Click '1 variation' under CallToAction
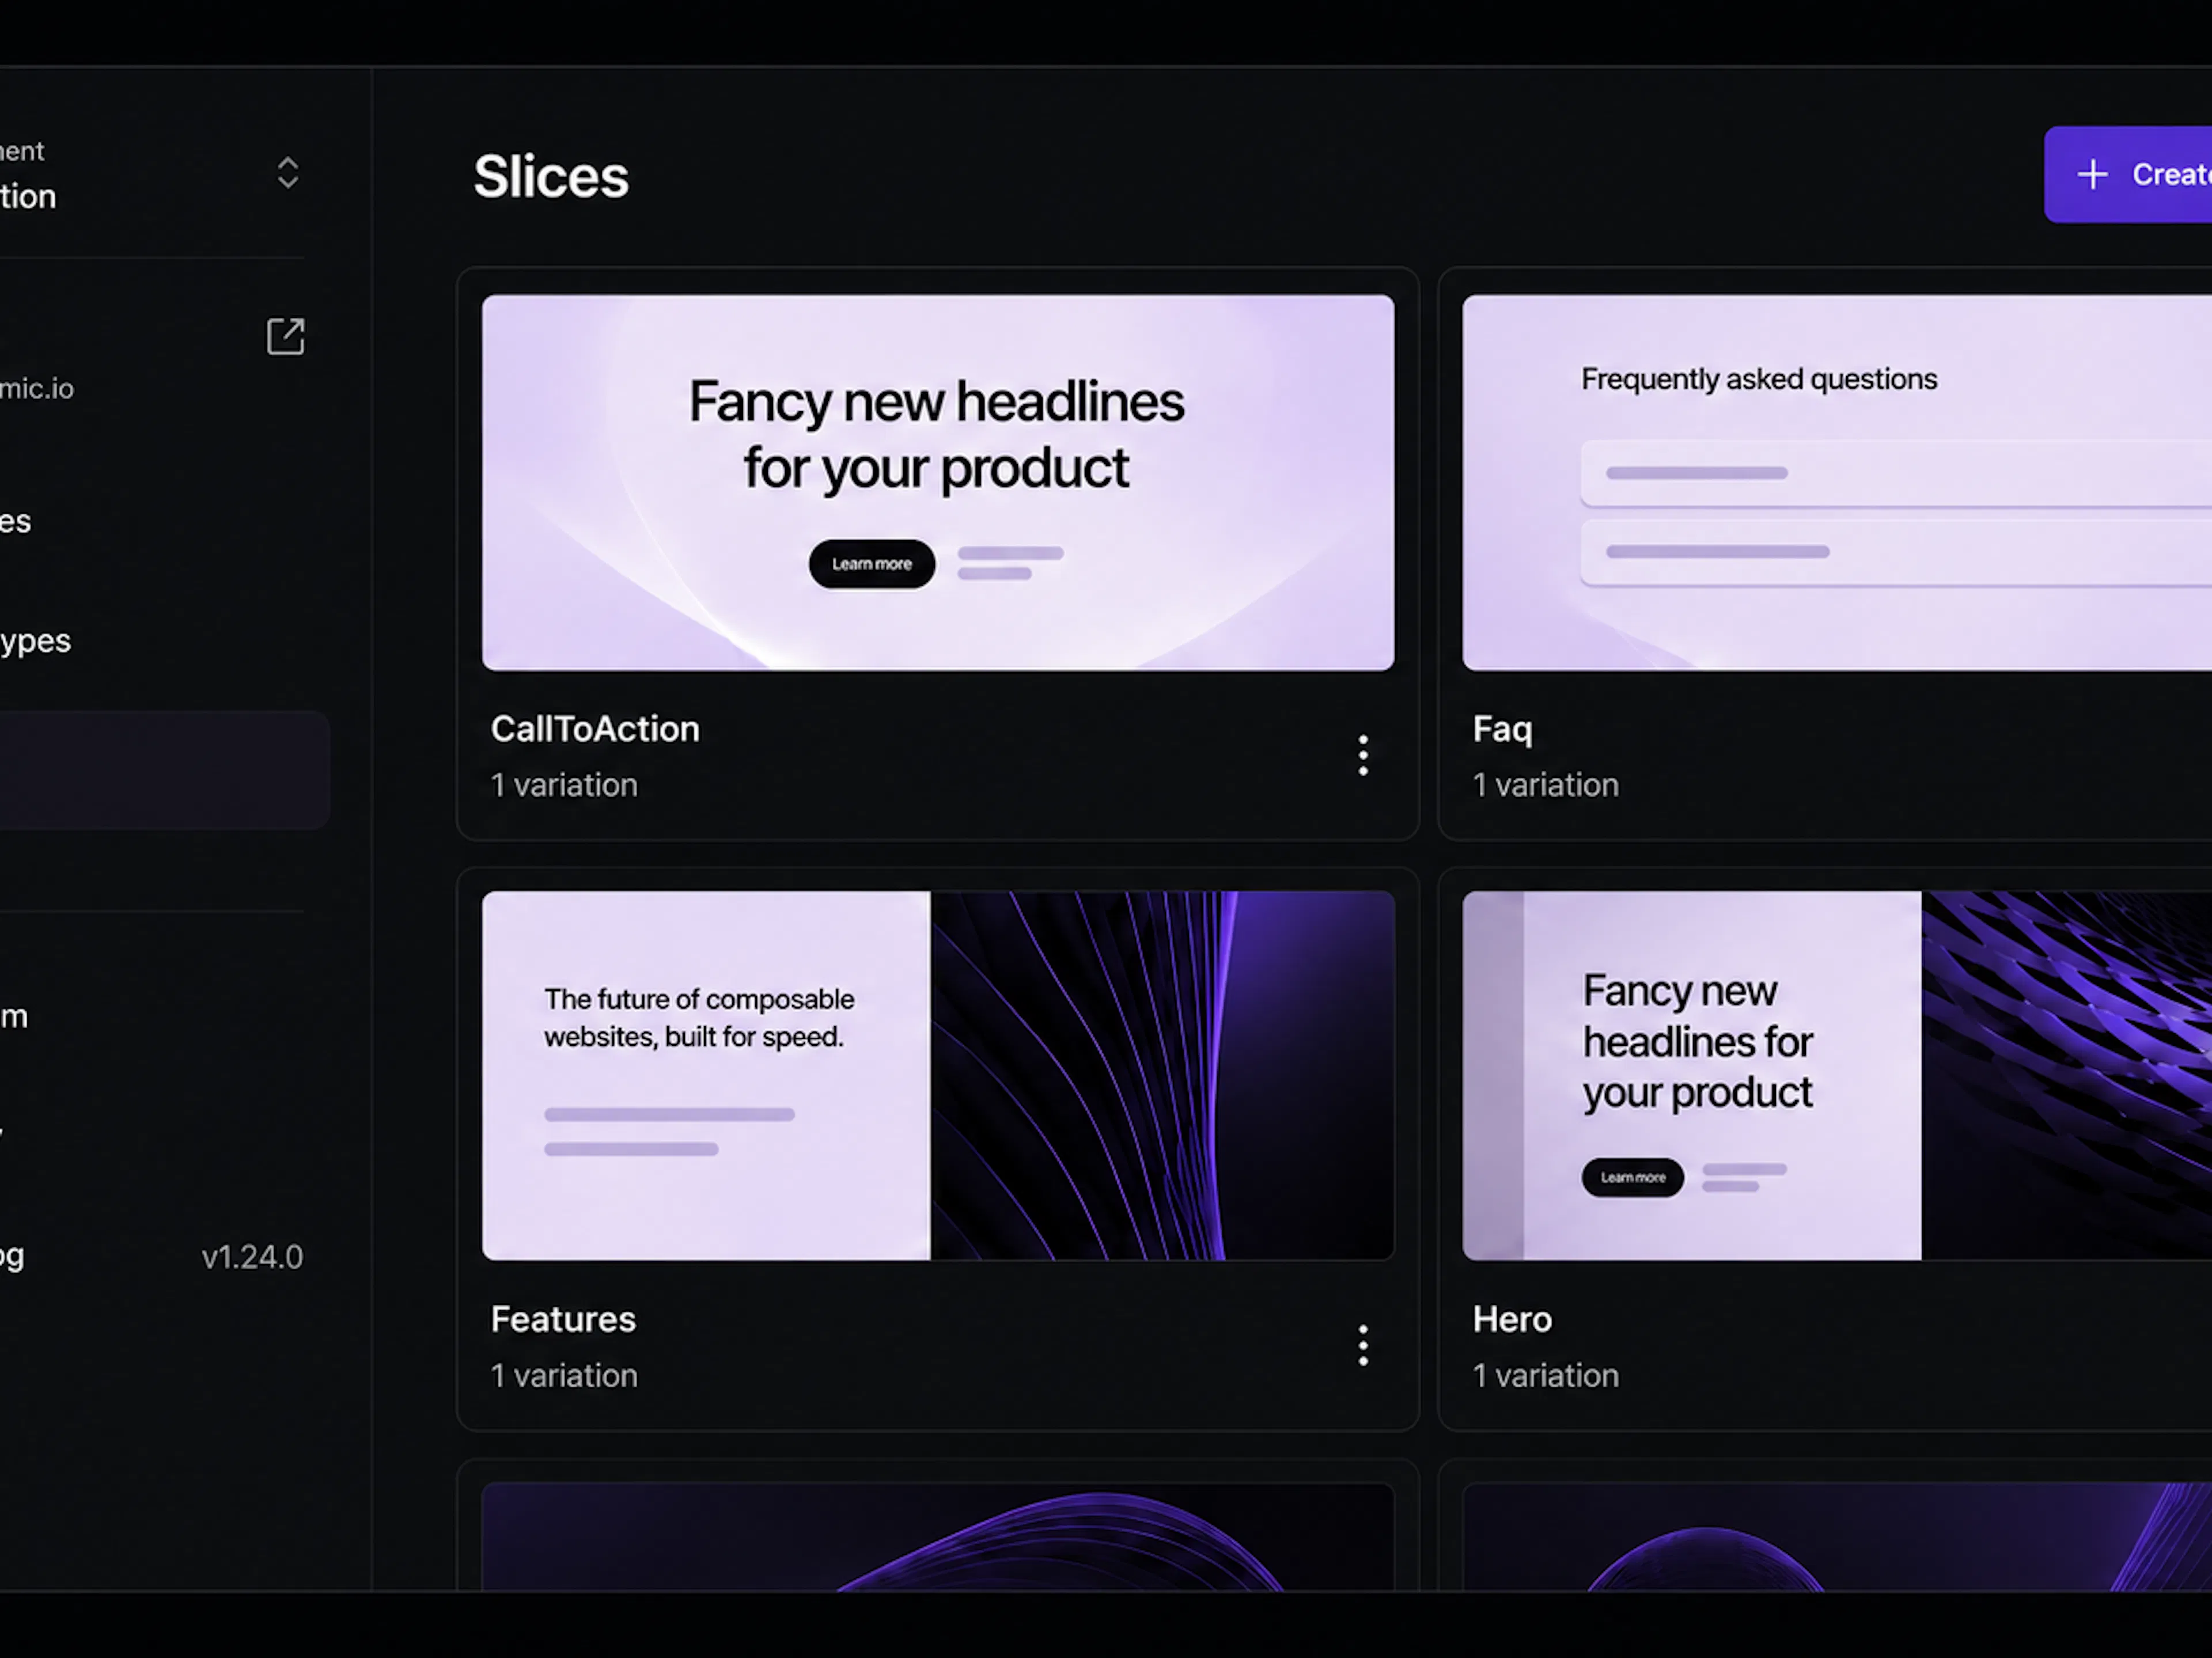 tap(564, 785)
